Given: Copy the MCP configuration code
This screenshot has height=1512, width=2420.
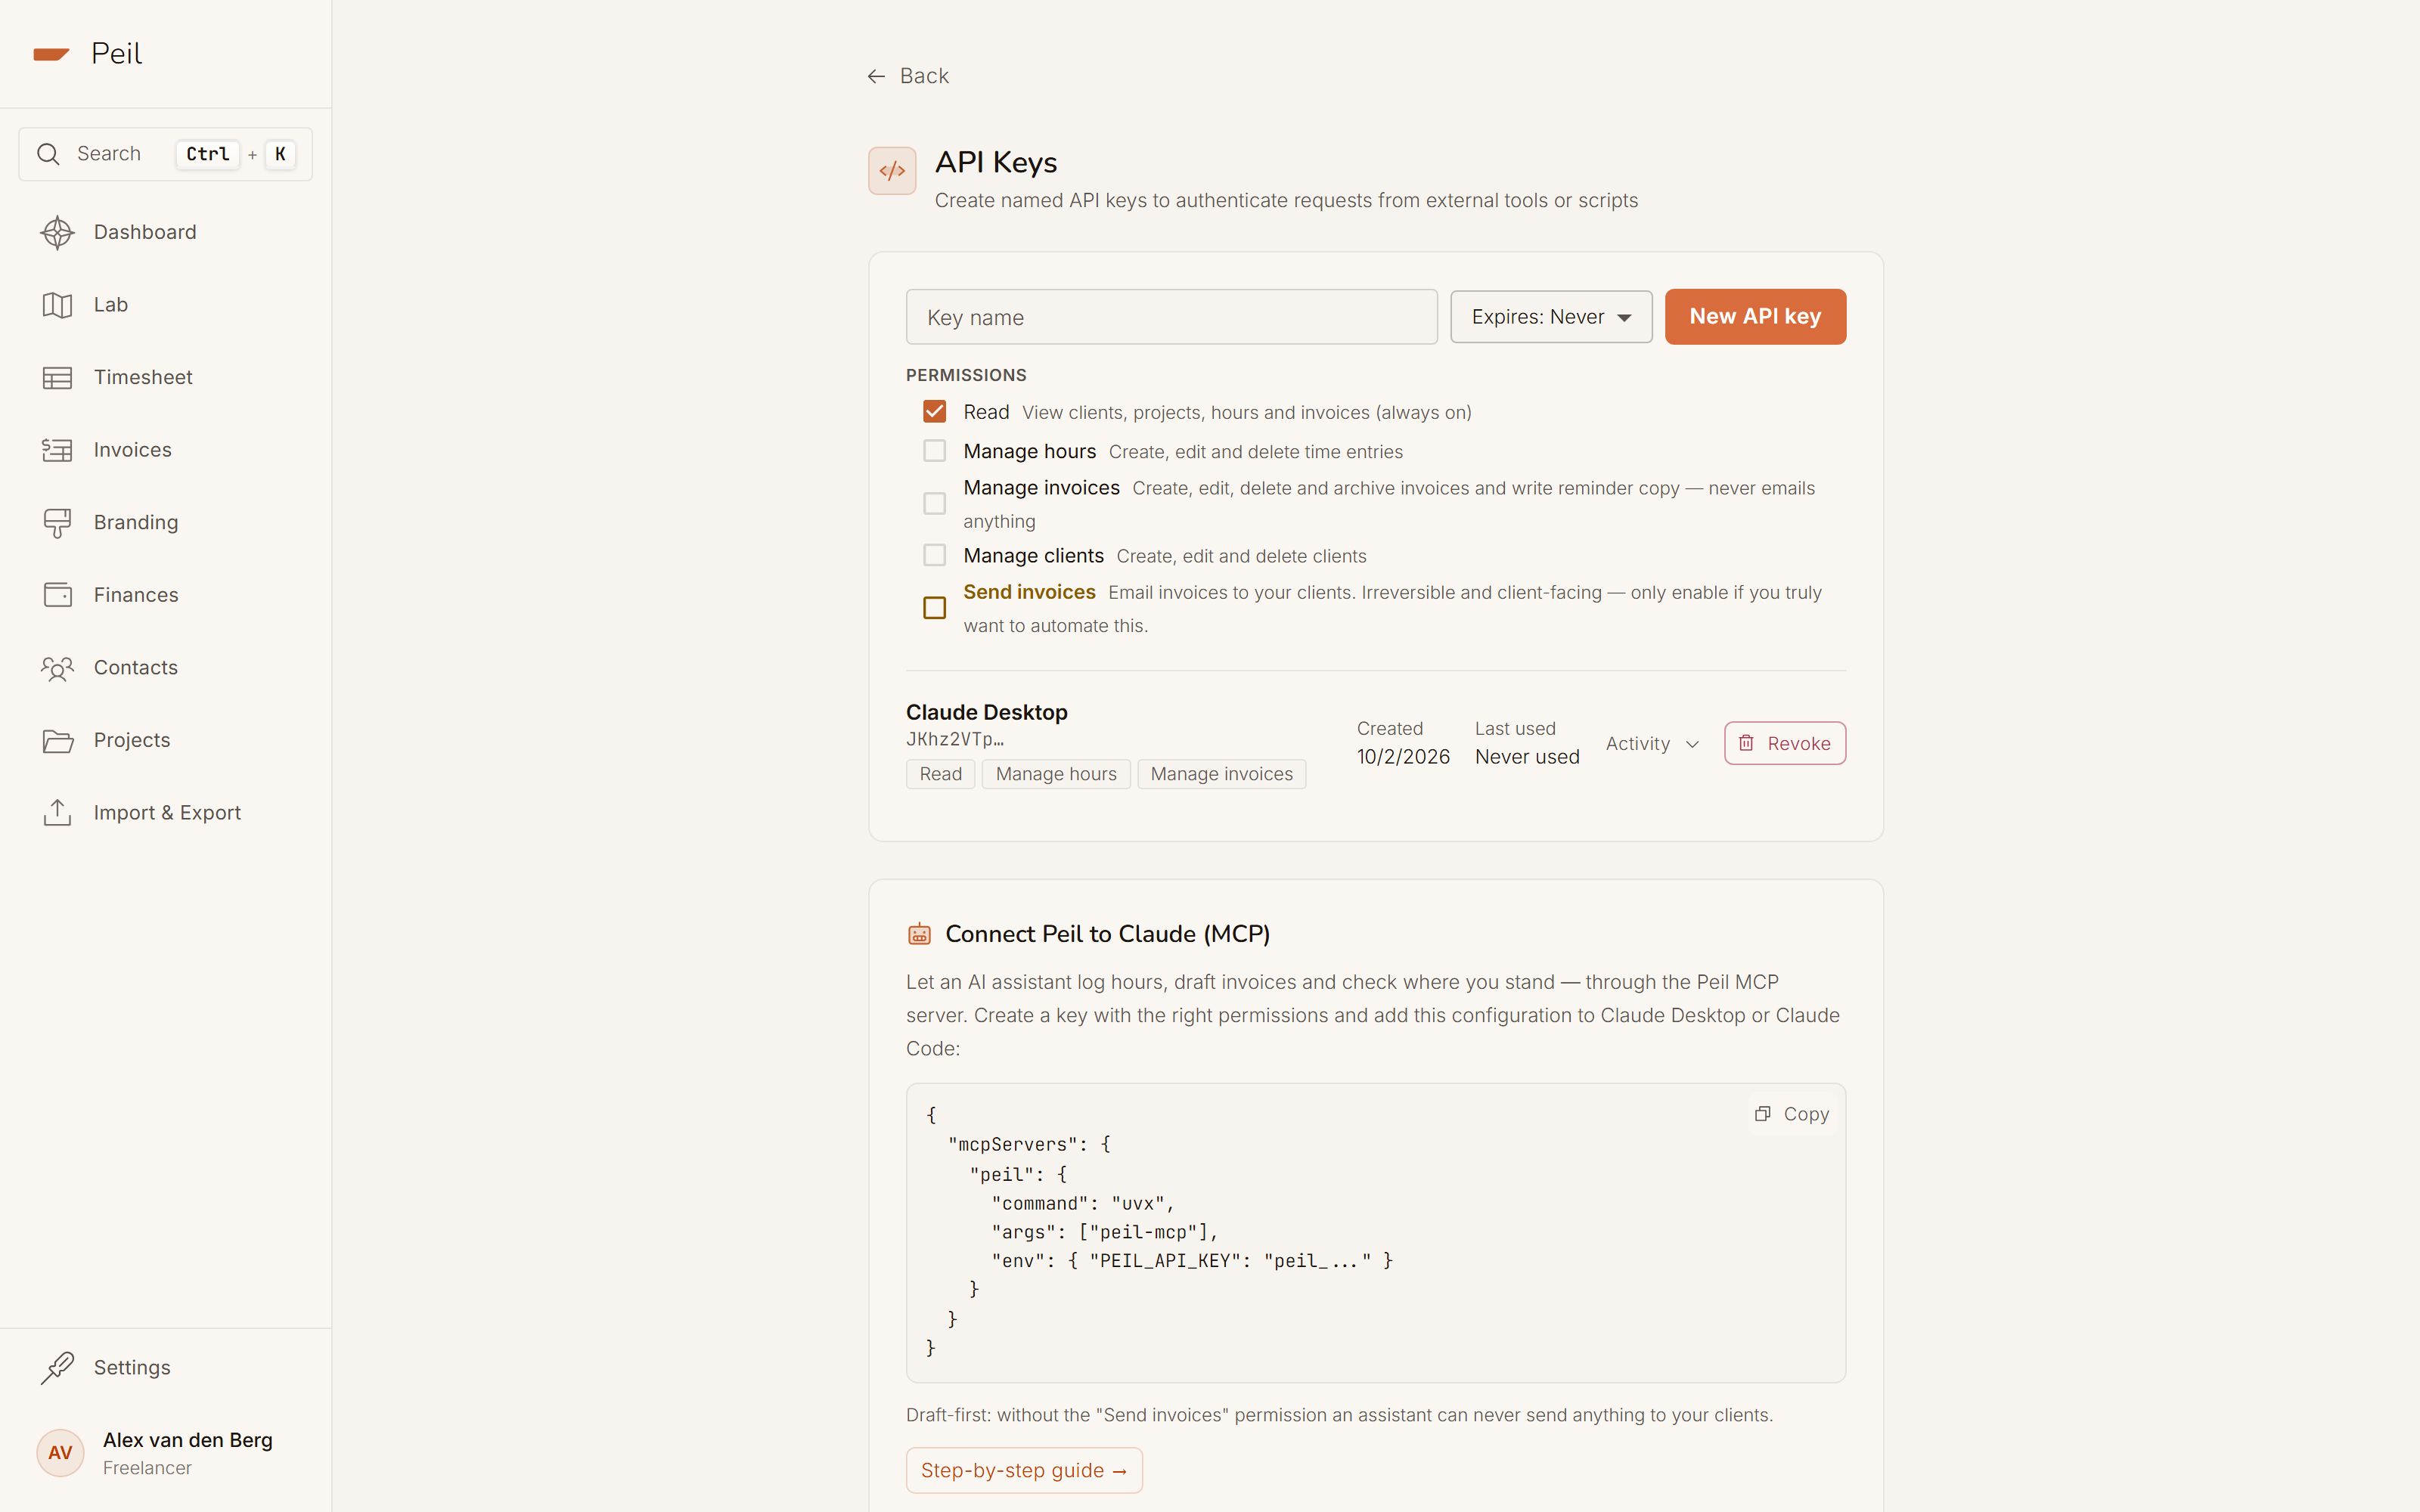Looking at the screenshot, I should [1792, 1114].
